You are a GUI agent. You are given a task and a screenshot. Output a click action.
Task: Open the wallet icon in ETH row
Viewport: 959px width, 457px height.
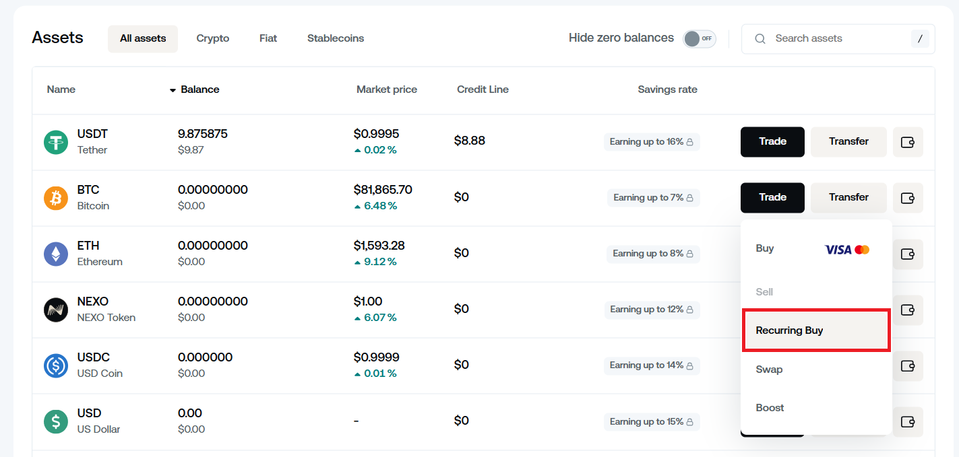click(908, 254)
